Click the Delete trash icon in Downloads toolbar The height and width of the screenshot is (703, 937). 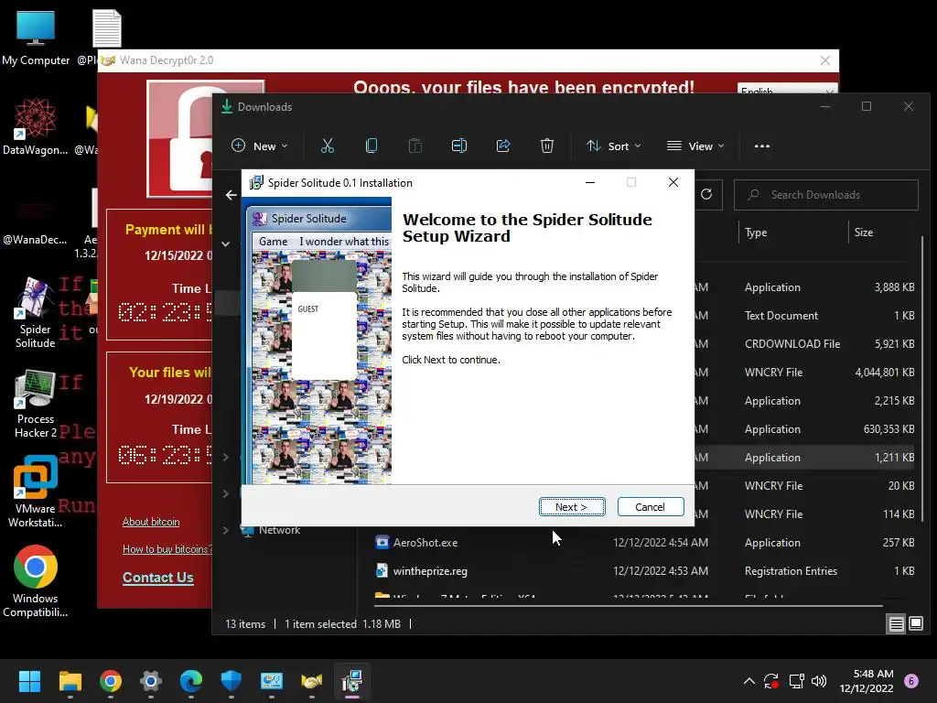547,146
